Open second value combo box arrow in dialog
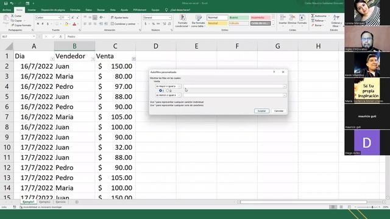390x219 pixels. pyautogui.click(x=285, y=95)
